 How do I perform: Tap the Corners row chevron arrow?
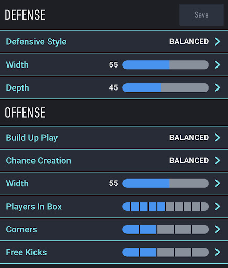click(218, 229)
